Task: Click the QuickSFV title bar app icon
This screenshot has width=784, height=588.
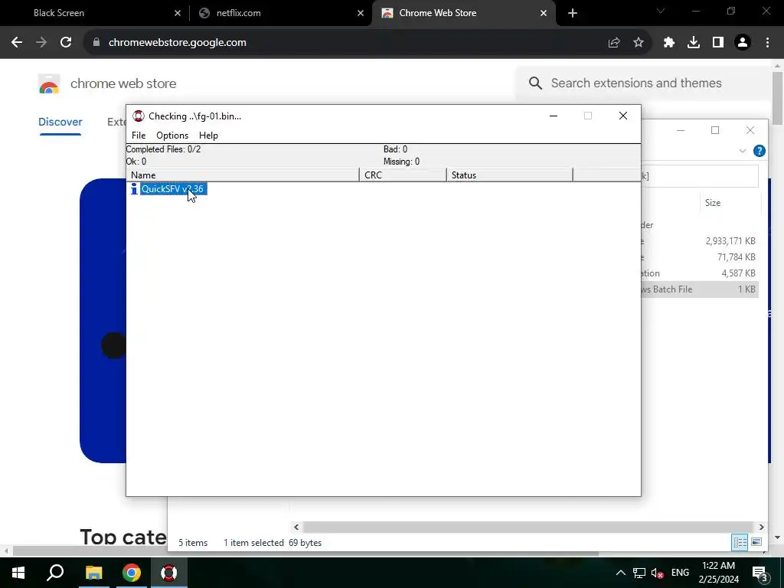Action: [x=139, y=116]
